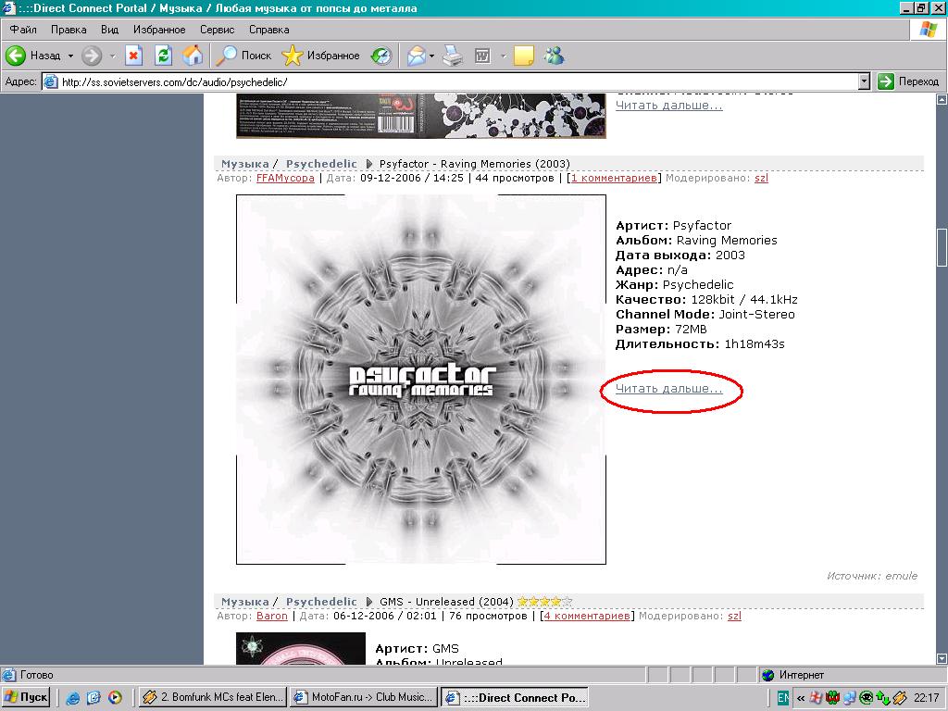This screenshot has width=948, height=711.
Task: Click the network computers tray icon
Action: pos(850,698)
